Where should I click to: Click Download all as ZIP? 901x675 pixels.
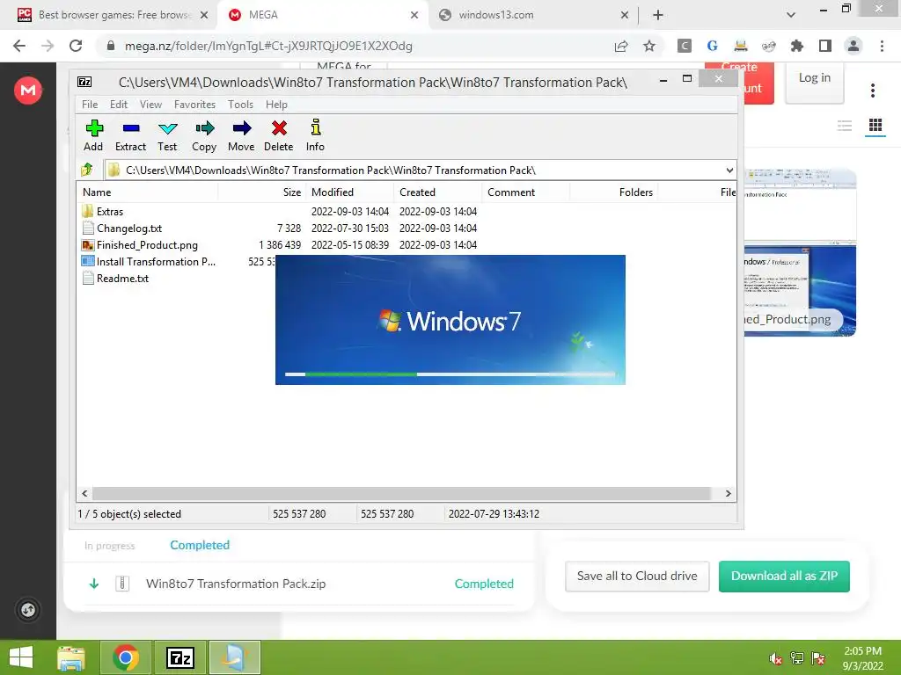coord(784,576)
